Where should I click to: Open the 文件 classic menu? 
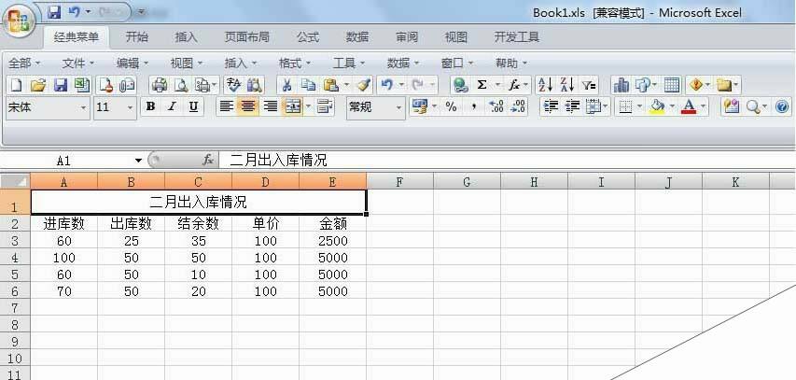[x=78, y=63]
